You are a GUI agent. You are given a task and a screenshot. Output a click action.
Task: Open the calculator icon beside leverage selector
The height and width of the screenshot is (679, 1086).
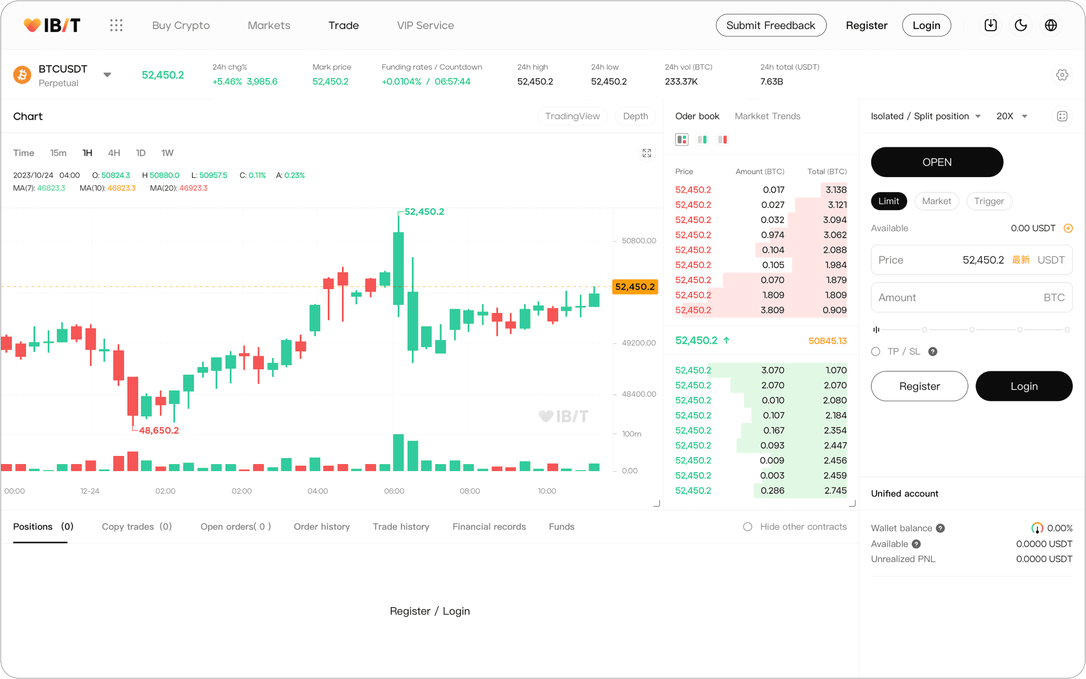(x=1062, y=116)
